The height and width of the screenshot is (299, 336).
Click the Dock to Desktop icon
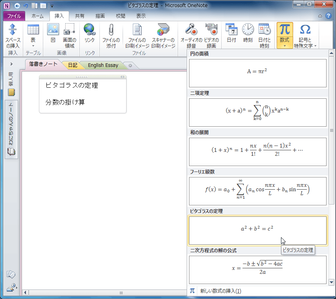(35, 6)
